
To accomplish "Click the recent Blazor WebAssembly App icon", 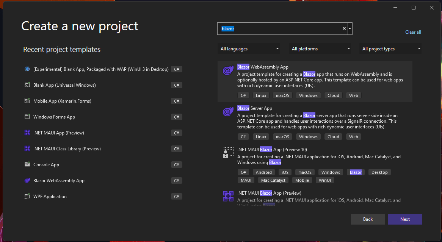I will pos(27,180).
